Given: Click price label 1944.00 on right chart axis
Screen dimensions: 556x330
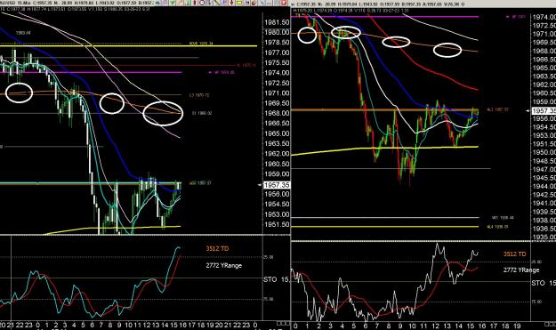Looking at the screenshot, I should click(544, 187).
